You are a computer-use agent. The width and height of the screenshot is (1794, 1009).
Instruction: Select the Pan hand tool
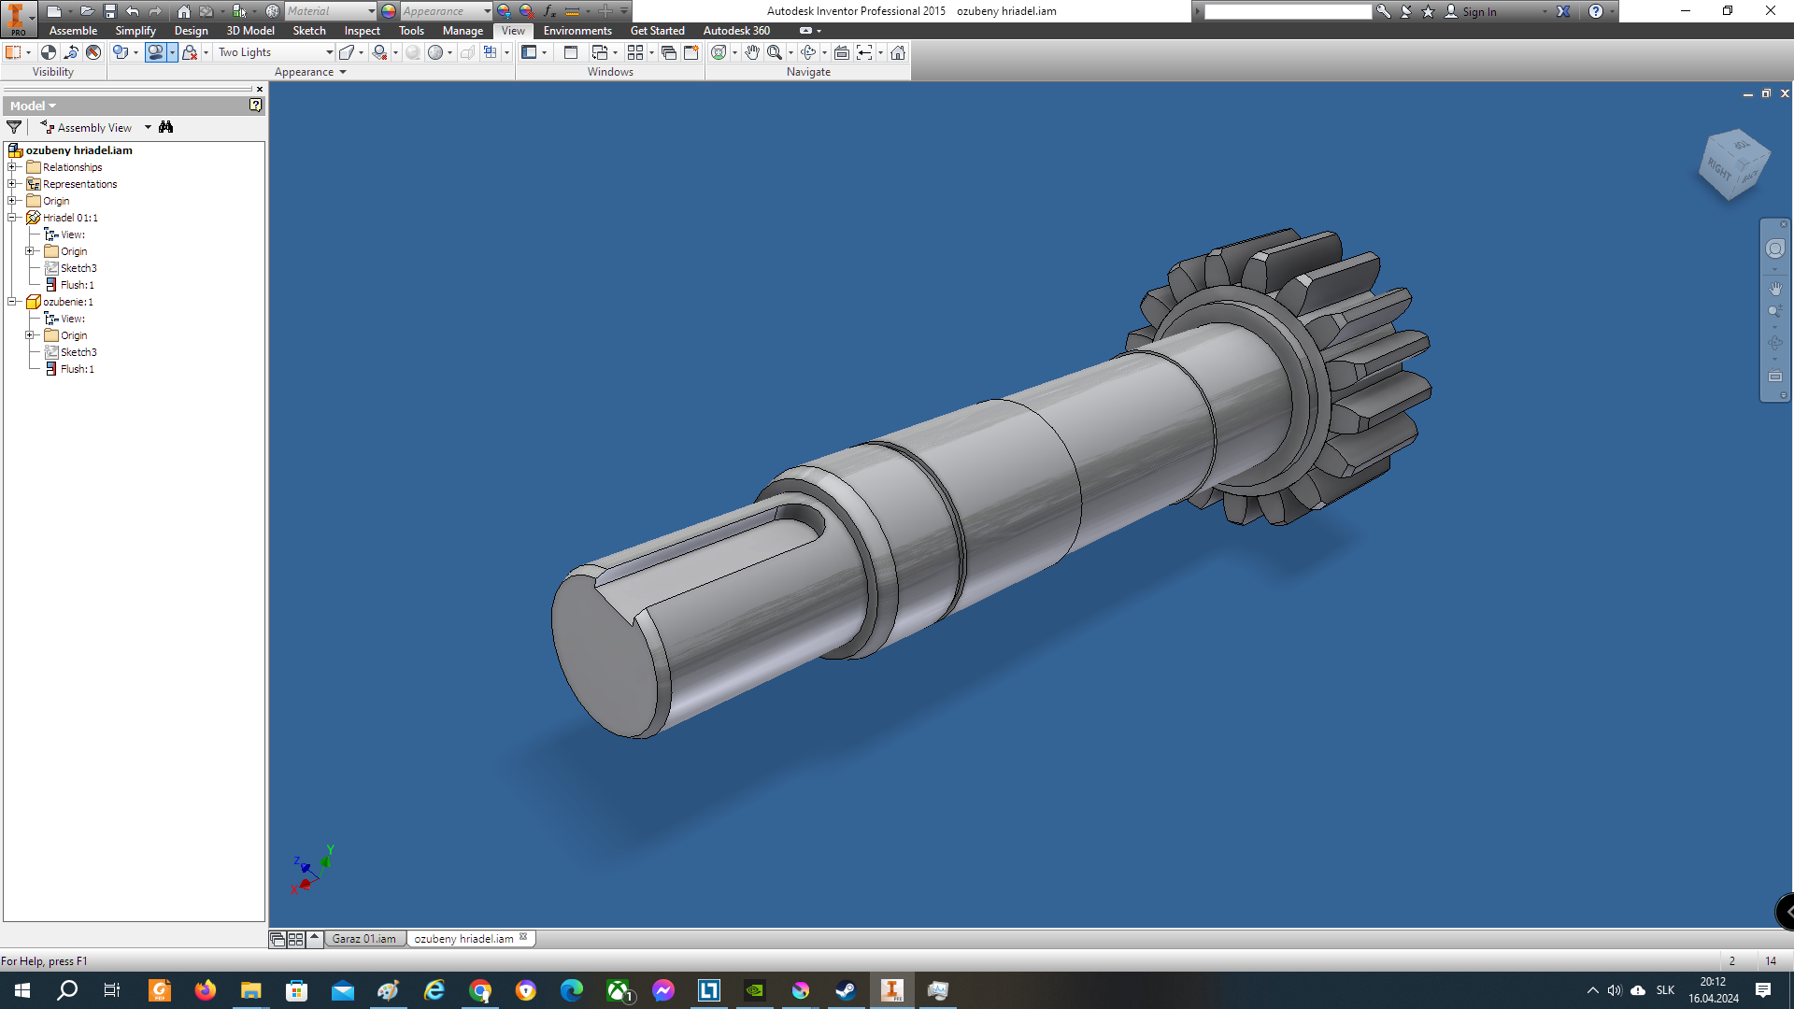[752, 52]
